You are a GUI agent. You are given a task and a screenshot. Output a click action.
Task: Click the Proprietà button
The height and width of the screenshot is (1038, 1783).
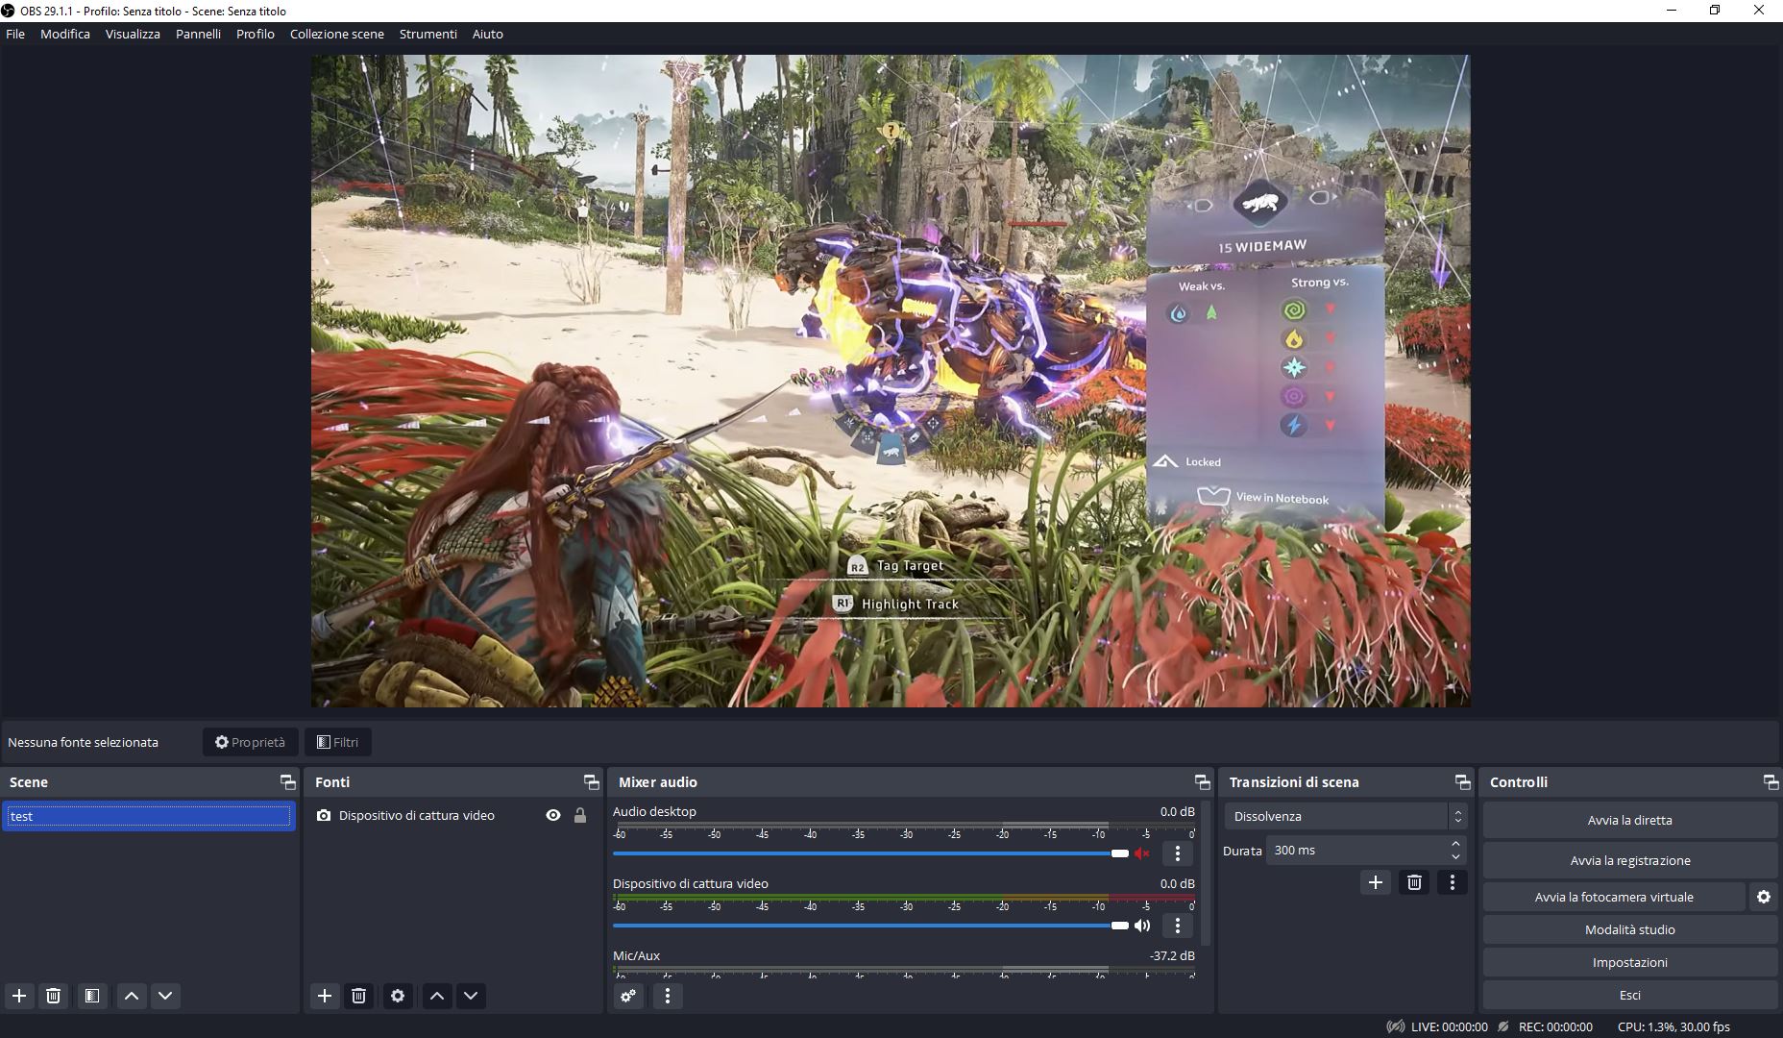coord(250,742)
